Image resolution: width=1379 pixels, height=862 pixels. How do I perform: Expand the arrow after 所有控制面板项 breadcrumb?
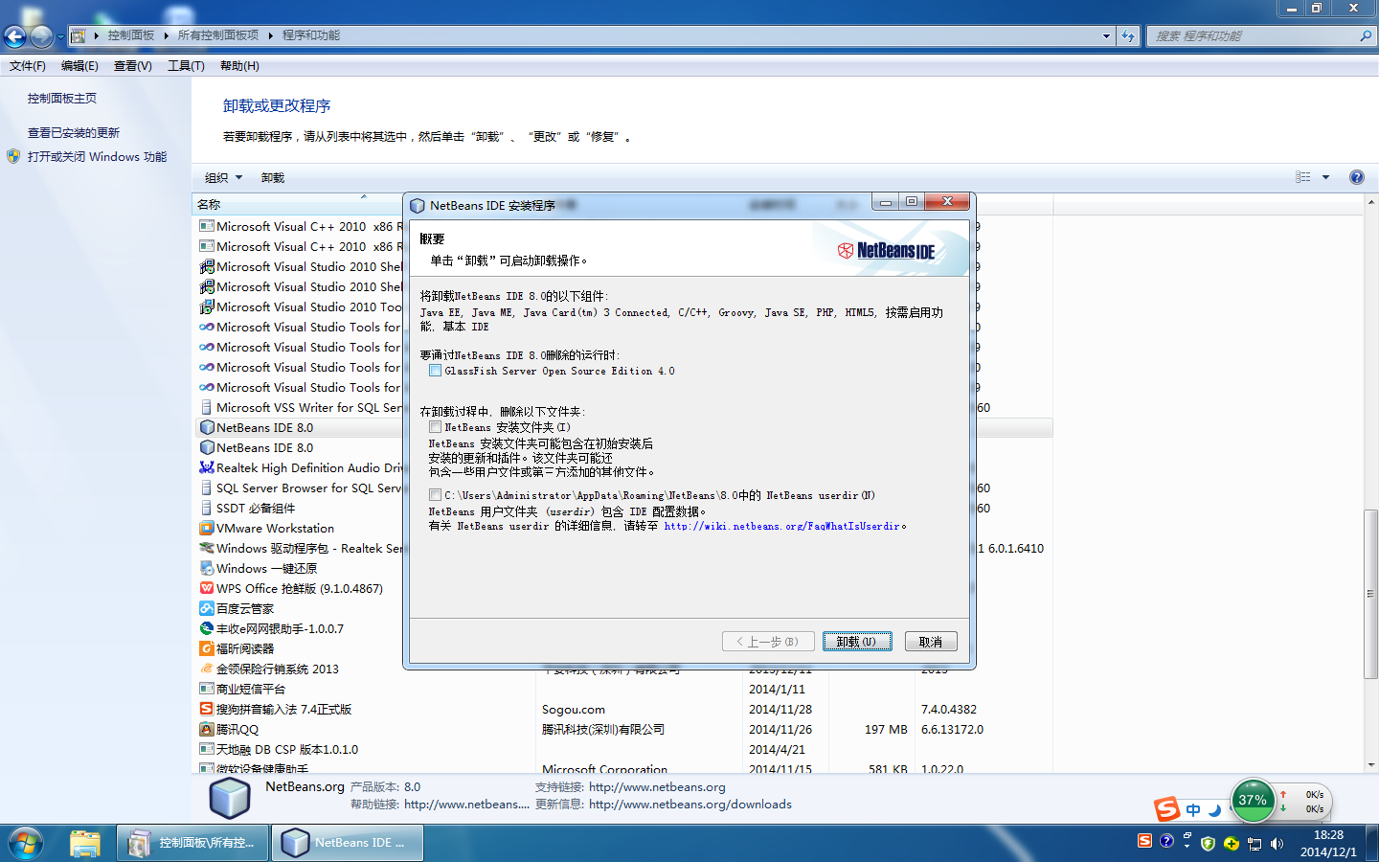pos(271,35)
